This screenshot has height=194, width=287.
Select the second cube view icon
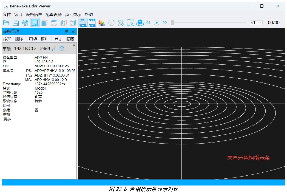[x=54, y=23]
